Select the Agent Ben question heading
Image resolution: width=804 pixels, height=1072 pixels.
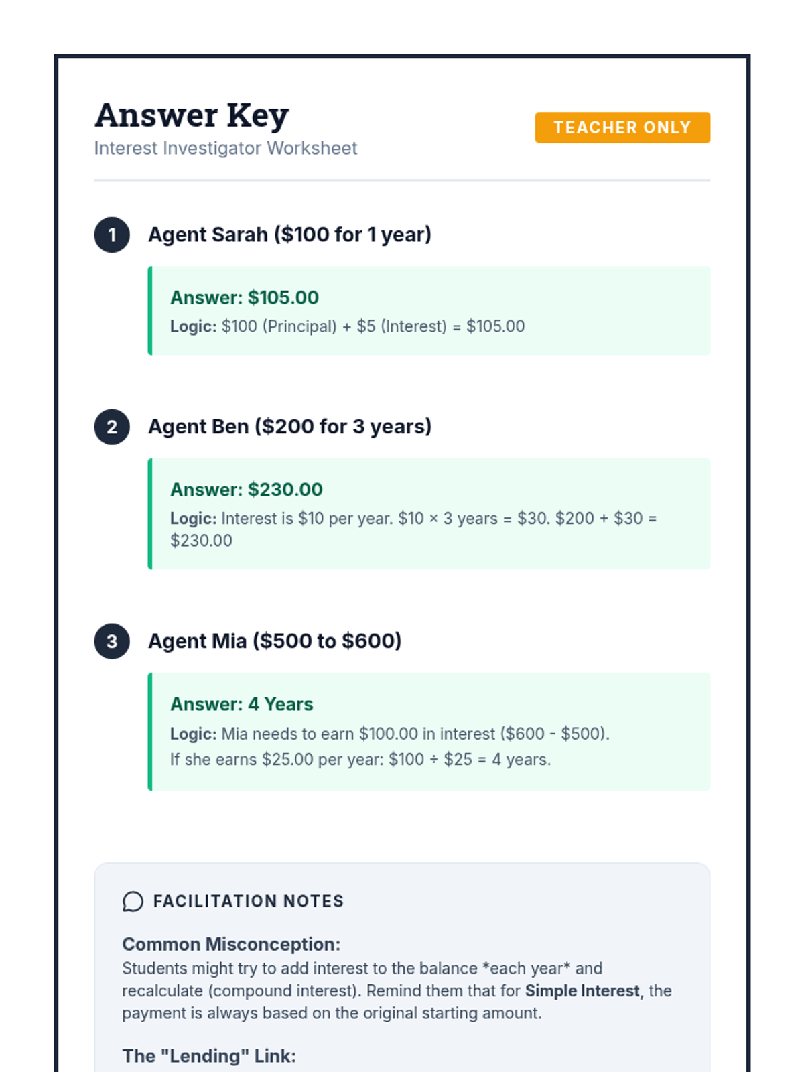tap(289, 427)
